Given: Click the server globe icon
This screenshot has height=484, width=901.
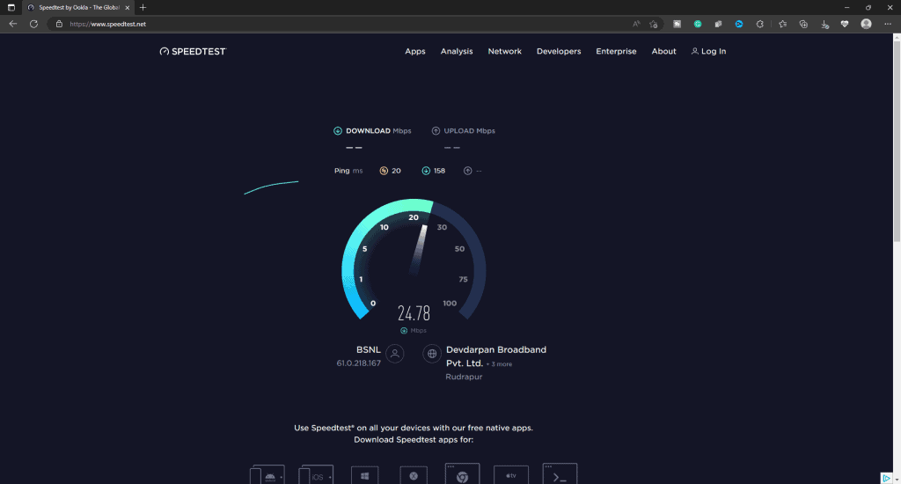Looking at the screenshot, I should (432, 354).
